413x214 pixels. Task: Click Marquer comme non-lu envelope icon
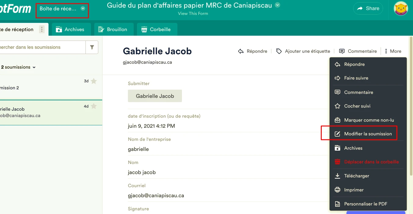(x=337, y=120)
